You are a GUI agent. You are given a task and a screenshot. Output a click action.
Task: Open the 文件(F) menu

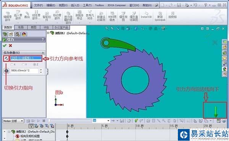pyautogui.click(x=39, y=5)
